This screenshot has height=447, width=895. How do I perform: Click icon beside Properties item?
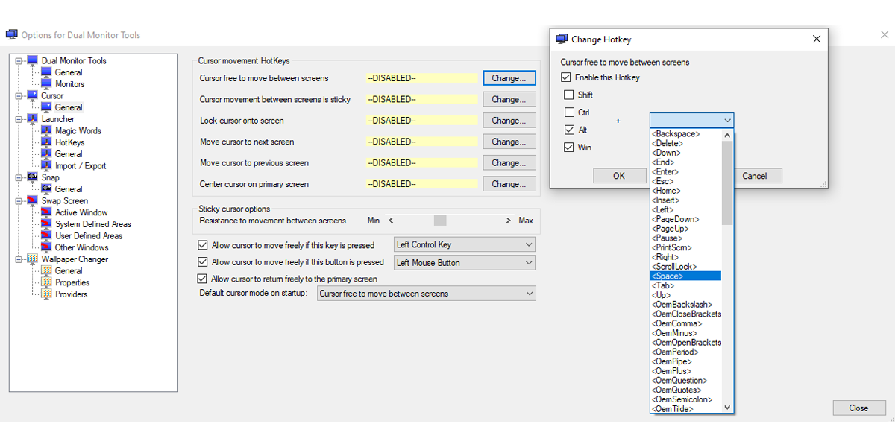tap(46, 282)
